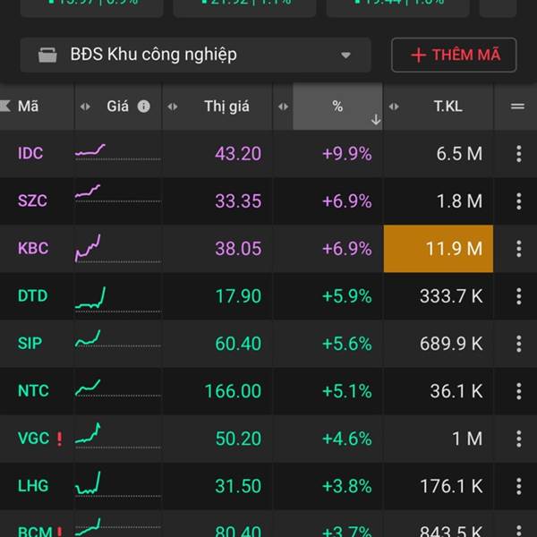The width and height of the screenshot is (537, 537).
Task: Click the info icon next to Giá
Action: coord(143,107)
